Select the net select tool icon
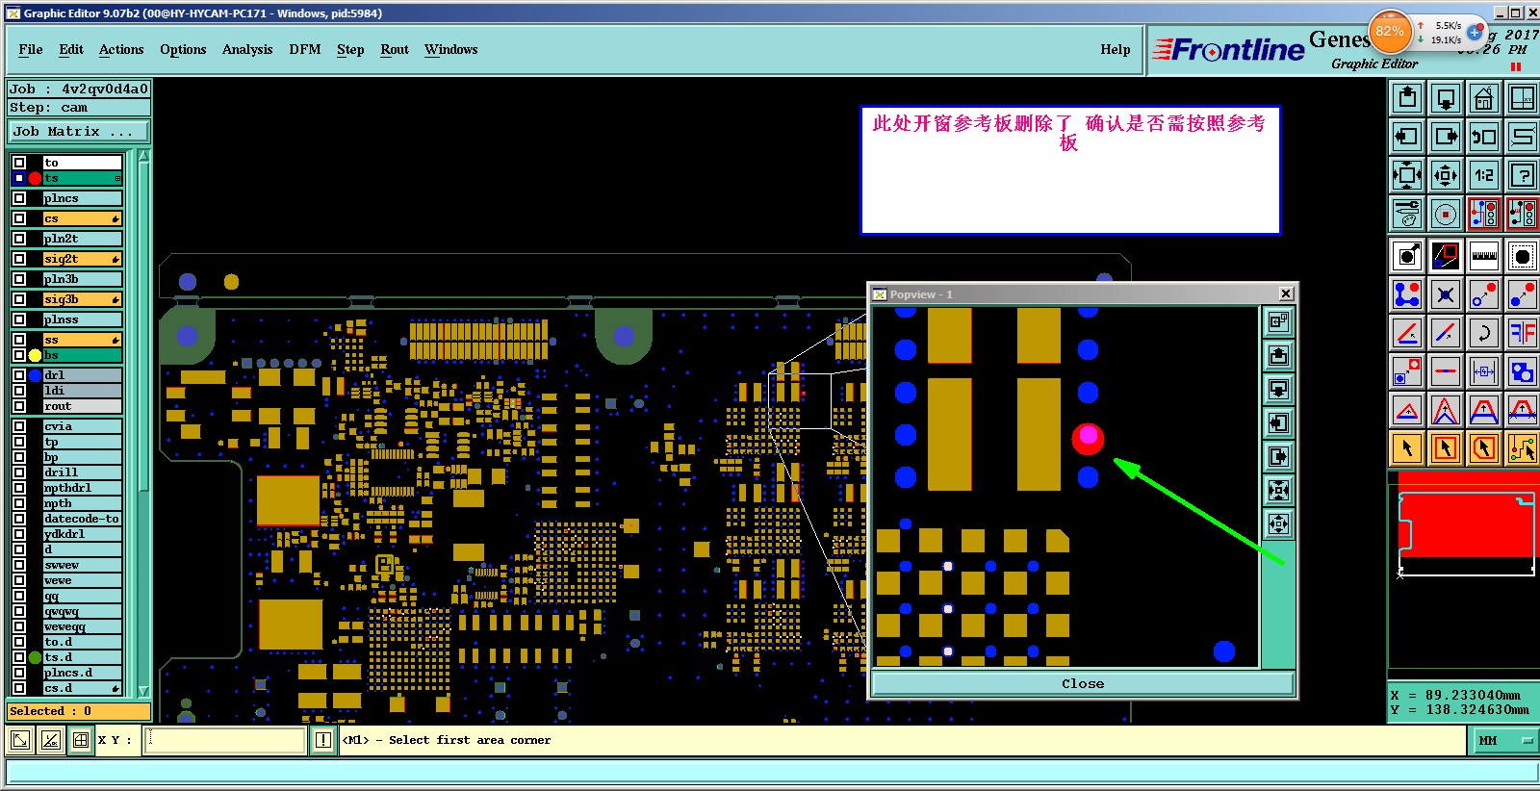This screenshot has width=1540, height=791. pos(1523,448)
